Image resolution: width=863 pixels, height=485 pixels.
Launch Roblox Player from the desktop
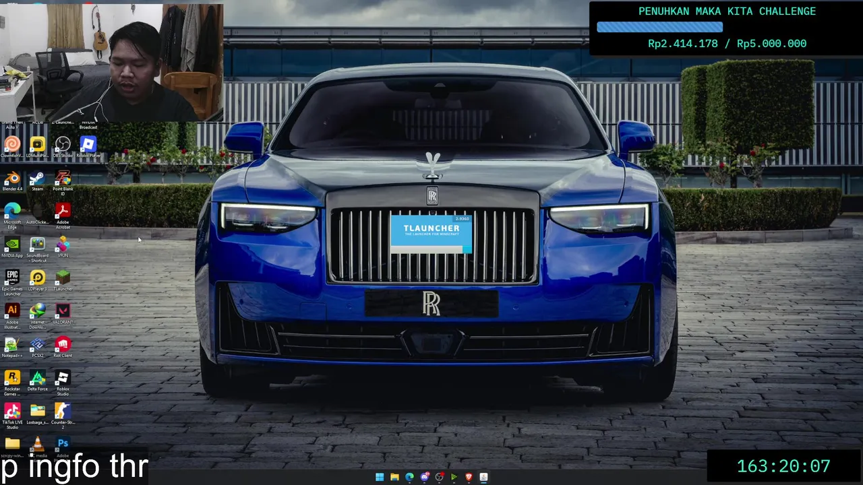point(88,146)
